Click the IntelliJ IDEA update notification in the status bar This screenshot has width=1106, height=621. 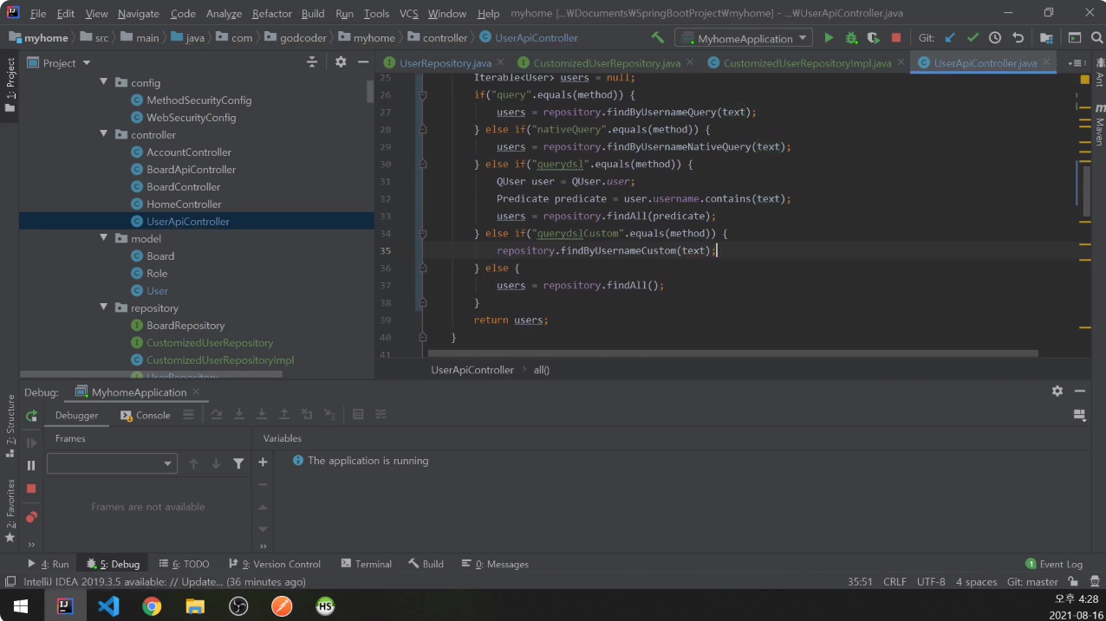(165, 582)
